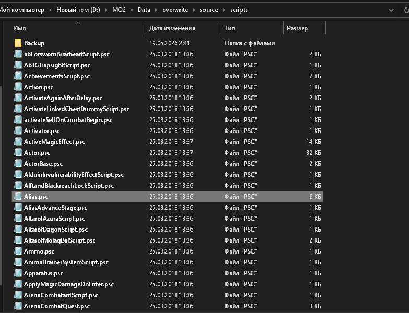Click the date 19.05.2026 2:41
The width and height of the screenshot is (409, 313).
click(x=169, y=43)
